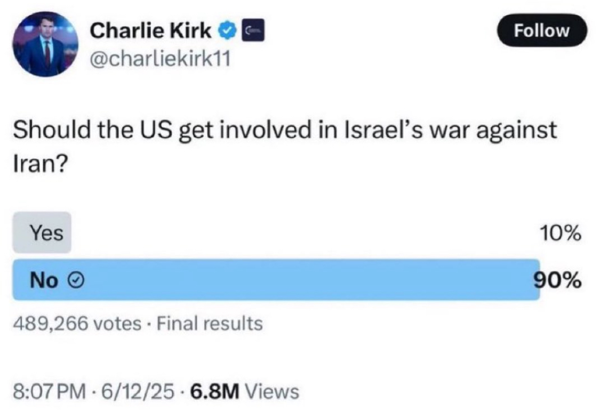Open the 8:07 PM timestamp
The width and height of the screenshot is (600, 410).
pyautogui.click(x=50, y=392)
